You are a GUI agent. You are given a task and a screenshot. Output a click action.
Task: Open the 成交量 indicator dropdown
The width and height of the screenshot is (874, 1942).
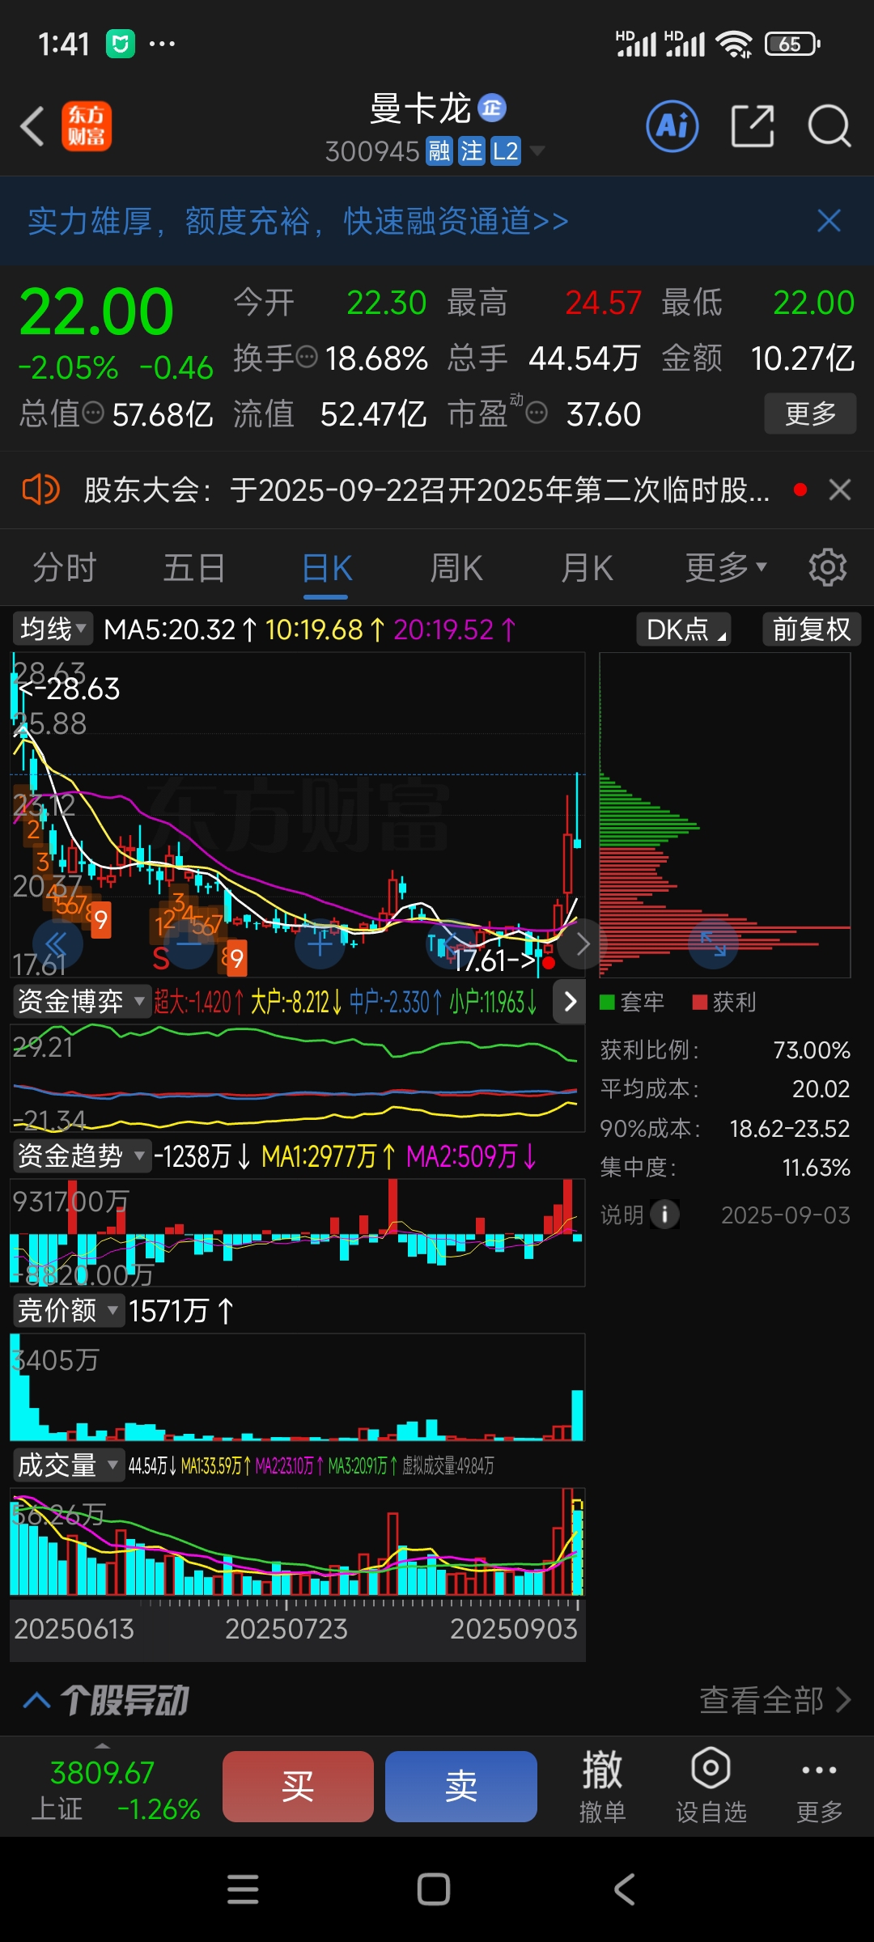(68, 1465)
